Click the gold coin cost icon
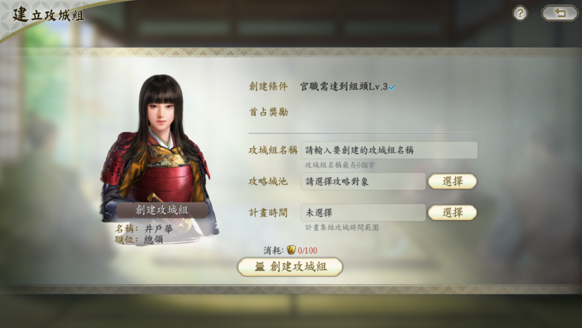This screenshot has width=582, height=328. (x=292, y=250)
